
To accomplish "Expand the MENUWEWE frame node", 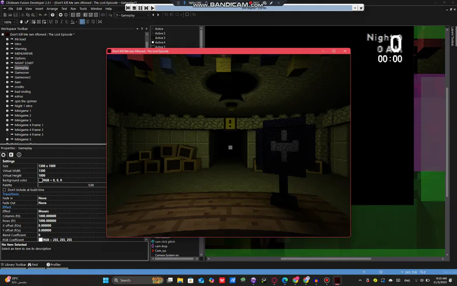I will pyautogui.click(x=7, y=54).
